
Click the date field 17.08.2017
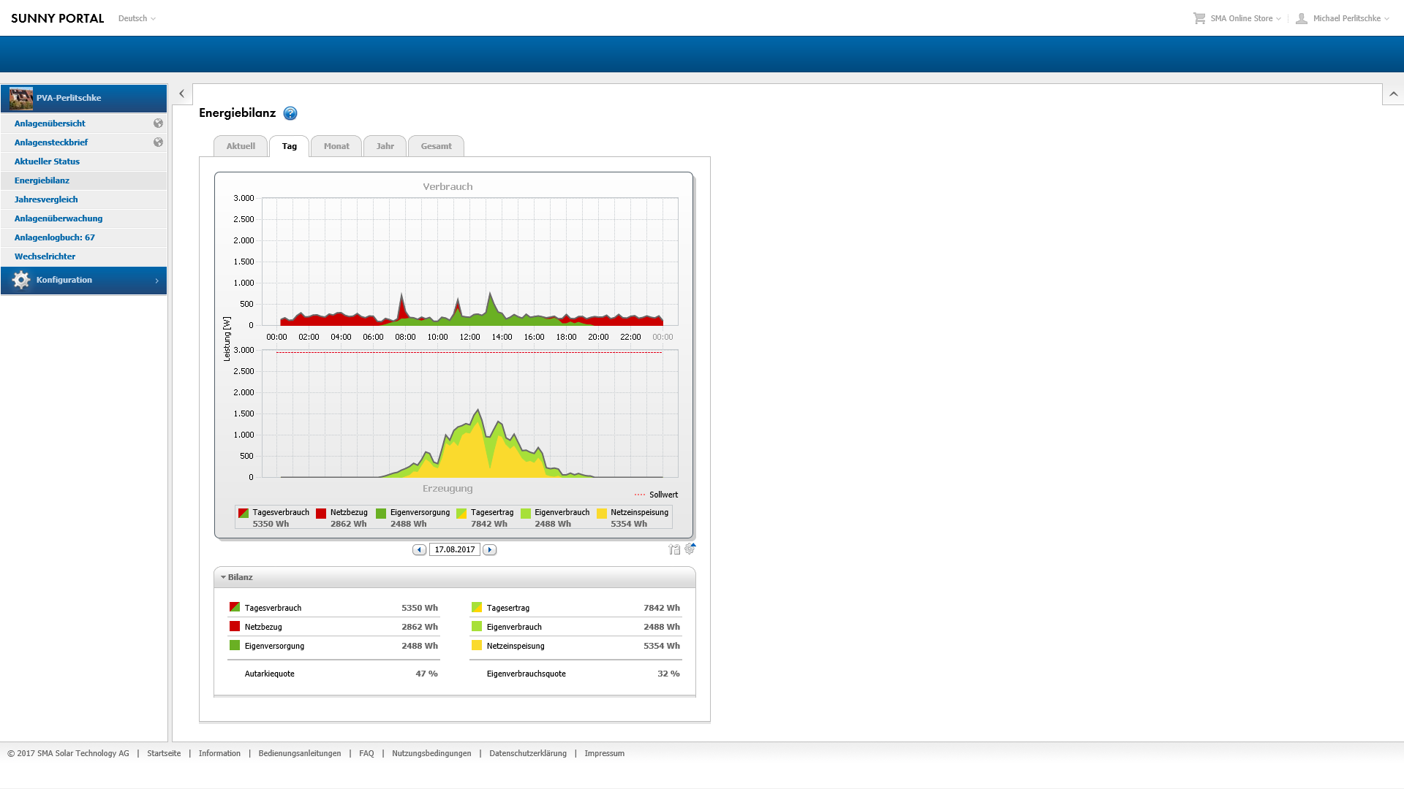pos(454,550)
